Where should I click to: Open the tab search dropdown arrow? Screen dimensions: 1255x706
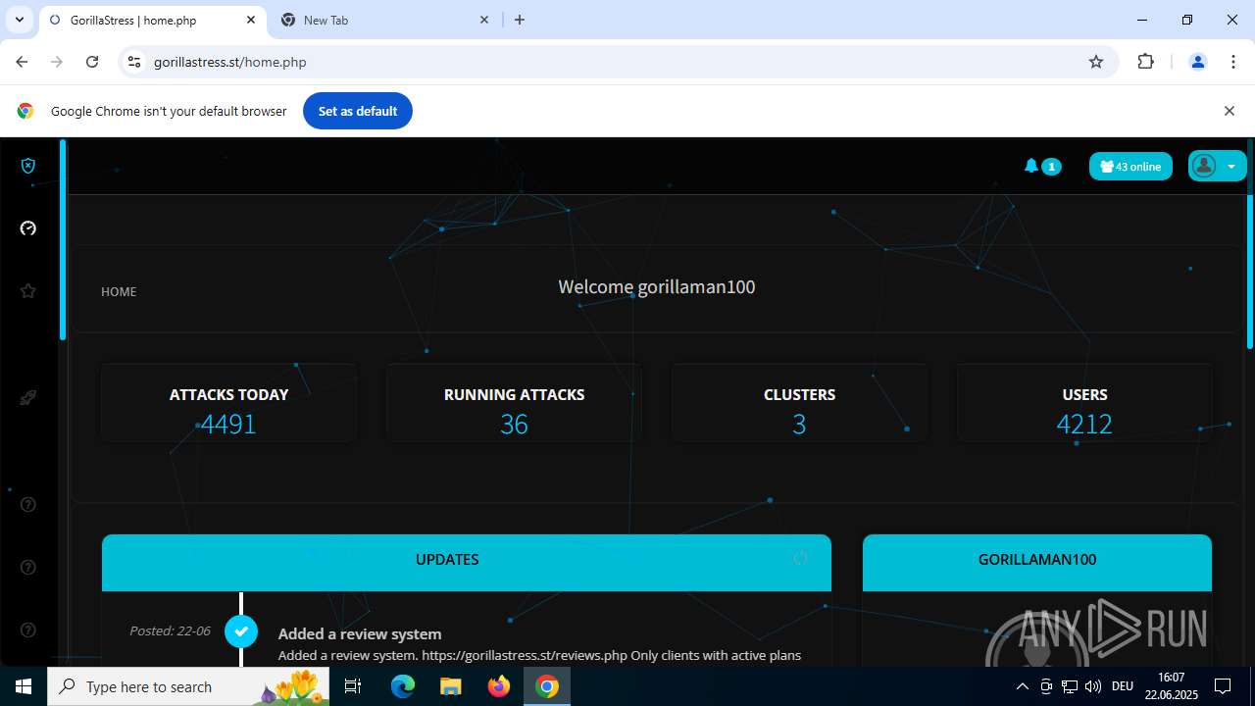pos(19,20)
